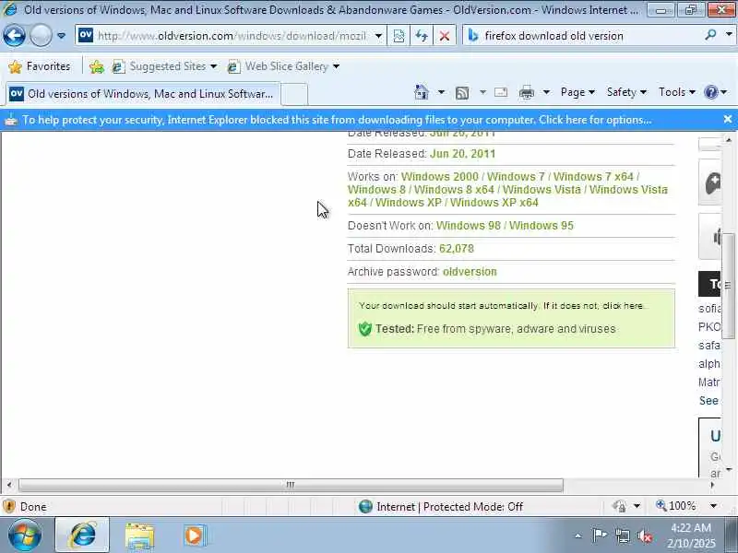Click Total Downloads value 62,078

click(457, 249)
